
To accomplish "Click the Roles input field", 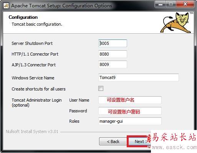I will 130,121.
